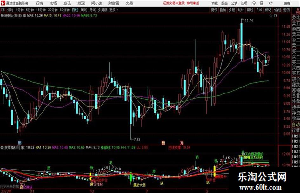Open F10 company information

pos(259,10)
